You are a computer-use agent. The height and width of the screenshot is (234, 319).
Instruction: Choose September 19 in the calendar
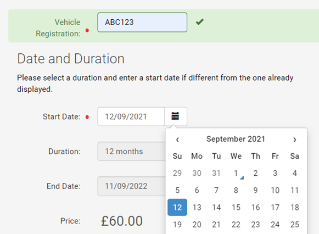click(177, 225)
